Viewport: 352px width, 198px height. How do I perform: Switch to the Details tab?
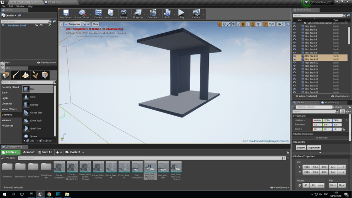click(x=300, y=102)
